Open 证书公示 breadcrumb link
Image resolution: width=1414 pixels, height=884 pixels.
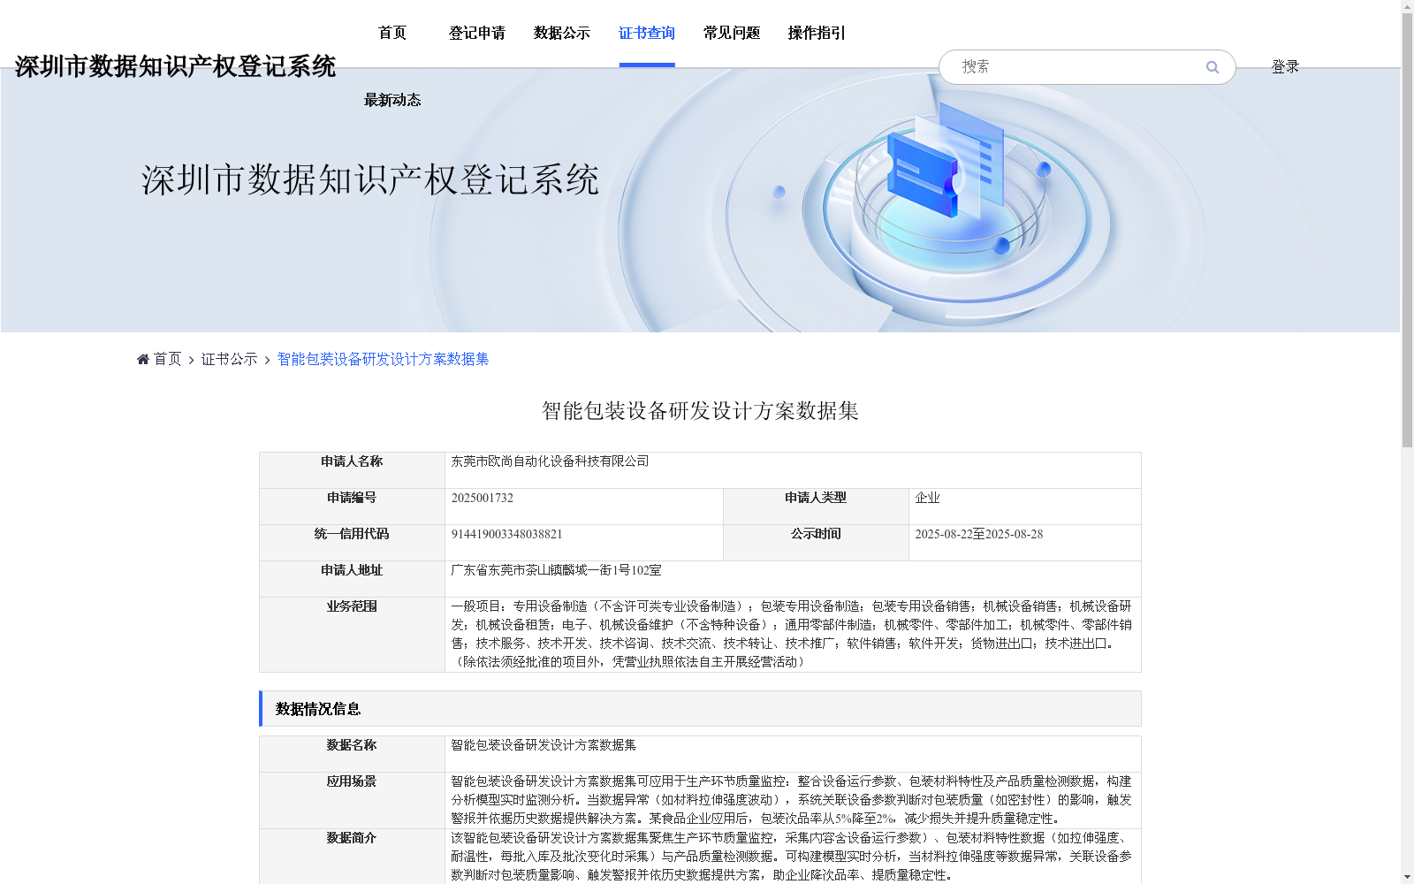[230, 359]
